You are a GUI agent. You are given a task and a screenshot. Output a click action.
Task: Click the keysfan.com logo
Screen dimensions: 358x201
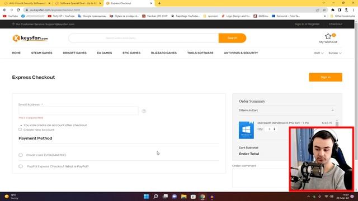coord(30,38)
